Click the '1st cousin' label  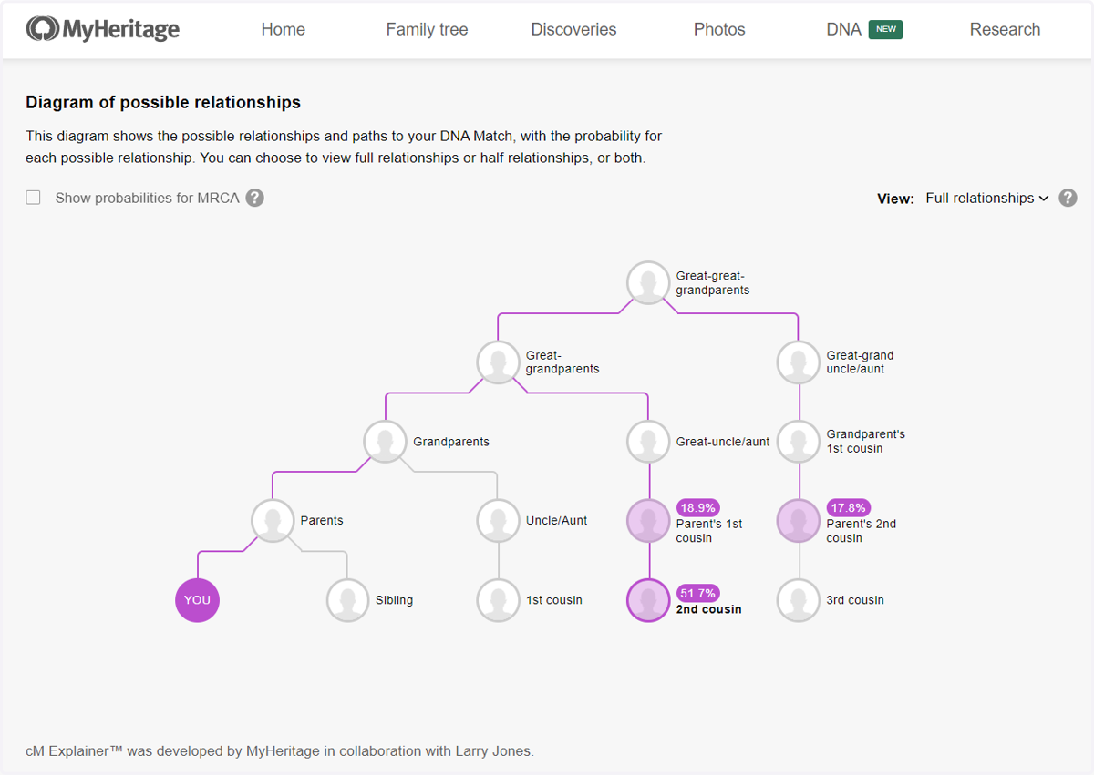tap(554, 600)
